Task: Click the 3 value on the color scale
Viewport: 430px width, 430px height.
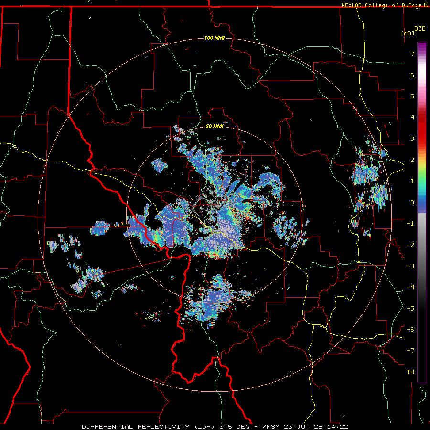Action: (x=412, y=139)
